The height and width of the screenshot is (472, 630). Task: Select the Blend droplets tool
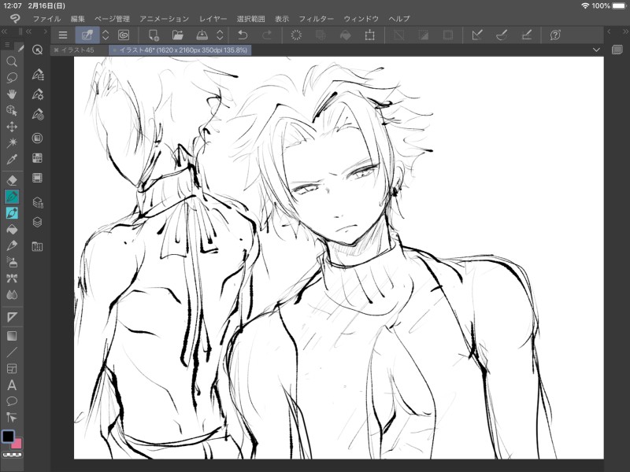tap(12, 295)
